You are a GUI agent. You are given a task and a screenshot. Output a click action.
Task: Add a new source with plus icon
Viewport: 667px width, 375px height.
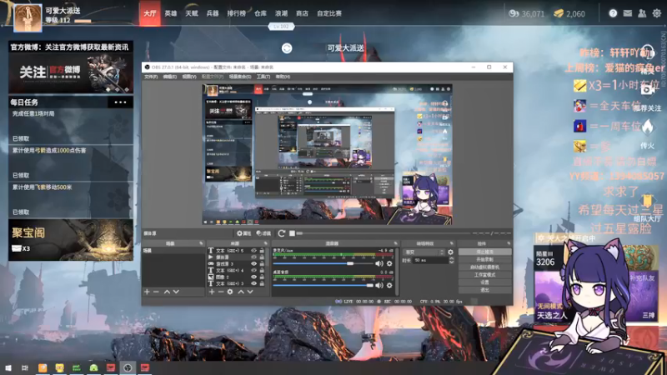pyautogui.click(x=212, y=292)
